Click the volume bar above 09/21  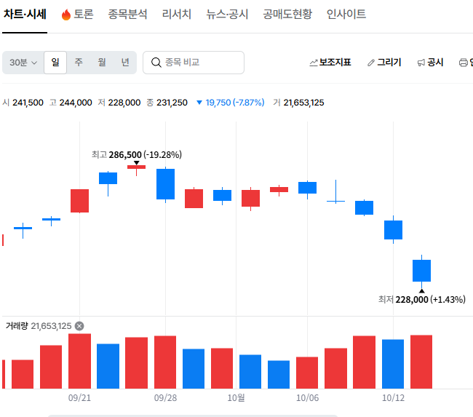(x=79, y=361)
